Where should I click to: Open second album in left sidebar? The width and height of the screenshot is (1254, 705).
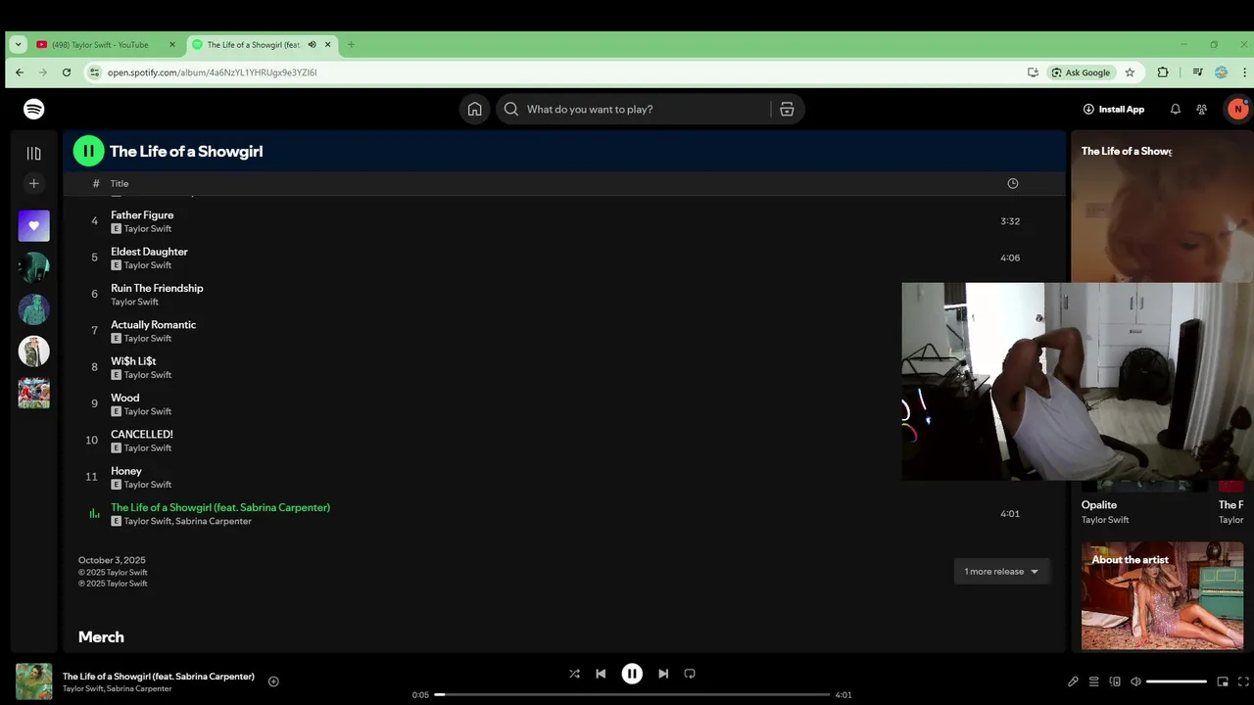pyautogui.click(x=34, y=309)
